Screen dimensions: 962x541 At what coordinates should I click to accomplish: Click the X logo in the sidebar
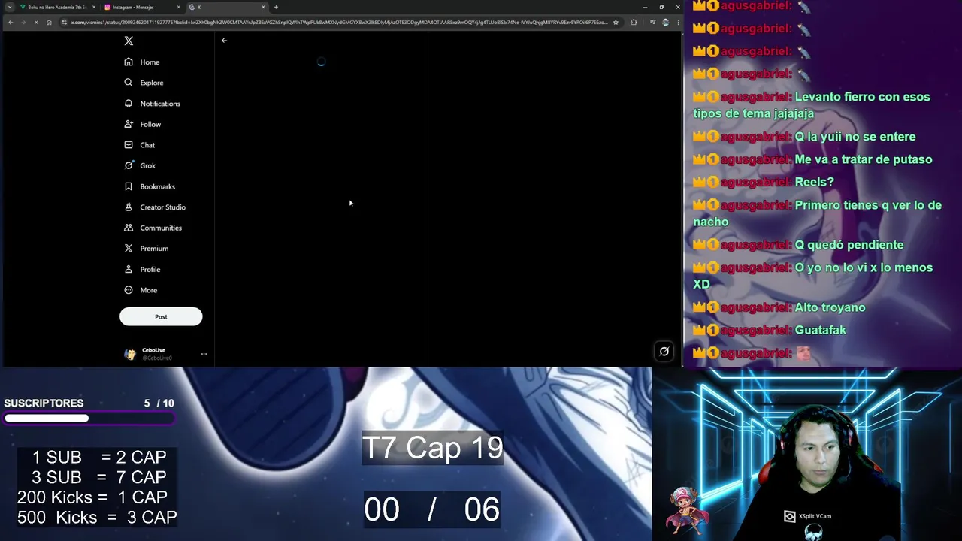129,41
